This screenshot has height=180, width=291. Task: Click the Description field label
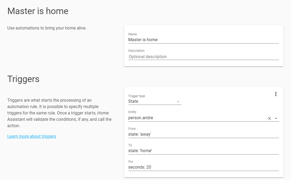coord(136,51)
